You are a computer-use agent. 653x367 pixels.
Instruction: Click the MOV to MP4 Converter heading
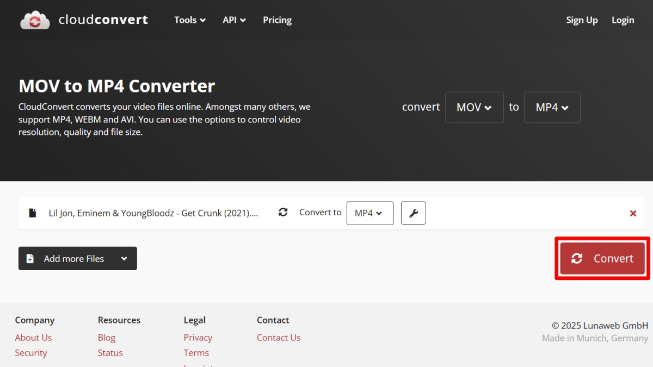[x=117, y=86]
